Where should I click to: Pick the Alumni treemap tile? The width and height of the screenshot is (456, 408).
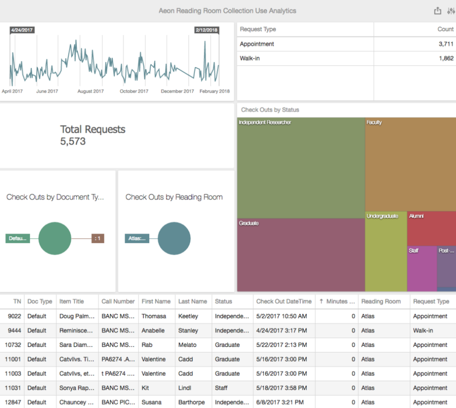point(431,229)
